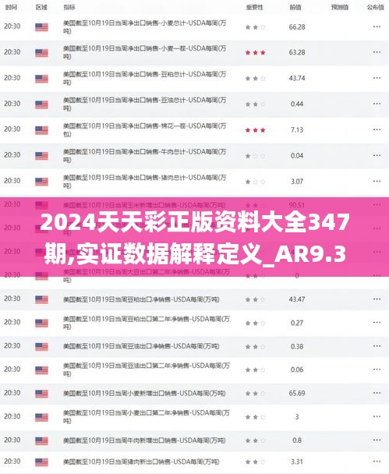Click three-dot menu for 豆粕出口净销售 row (43.47)

(377, 299)
